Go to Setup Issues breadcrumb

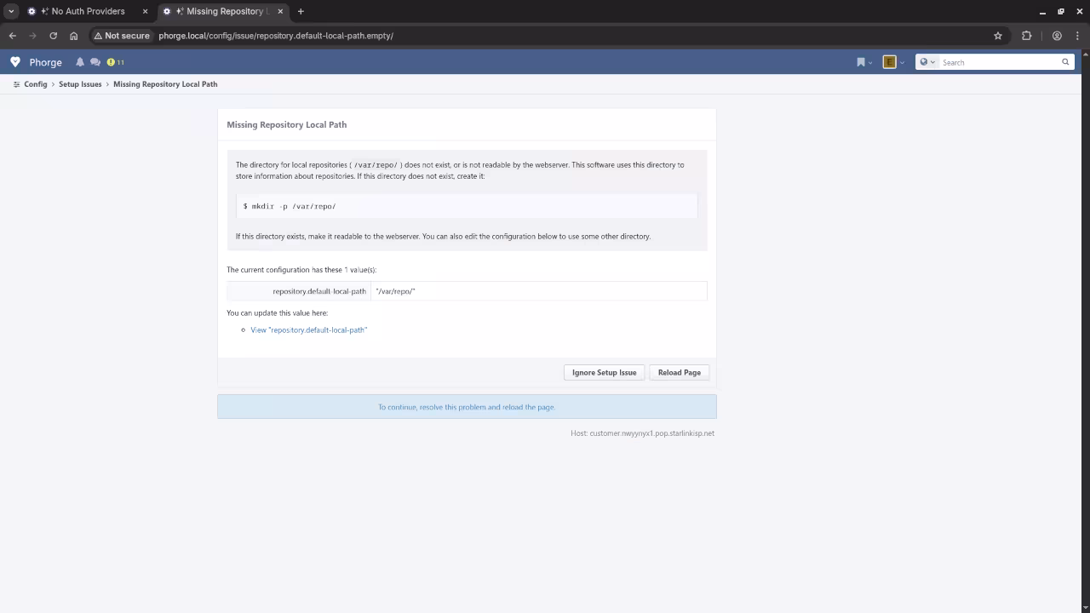[80, 84]
